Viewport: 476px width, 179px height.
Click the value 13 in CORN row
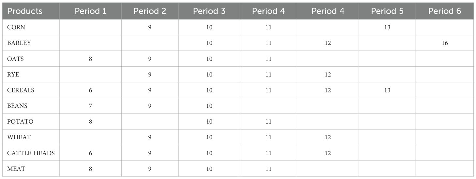pyautogui.click(x=387, y=27)
